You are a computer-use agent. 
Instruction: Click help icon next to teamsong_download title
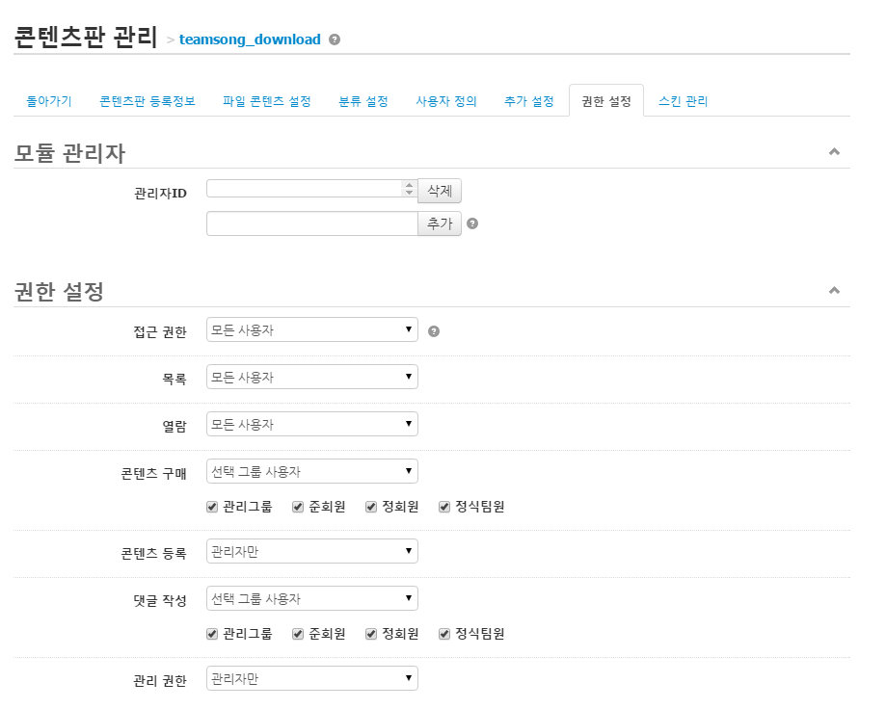tap(335, 39)
